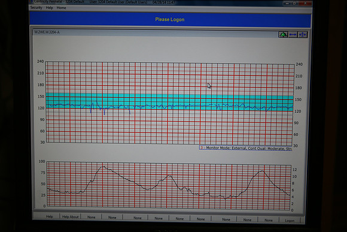
Task: Click the Help About button
Action: (70, 217)
